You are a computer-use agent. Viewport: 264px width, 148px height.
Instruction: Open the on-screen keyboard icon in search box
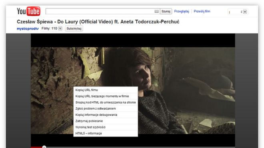click(x=156, y=11)
